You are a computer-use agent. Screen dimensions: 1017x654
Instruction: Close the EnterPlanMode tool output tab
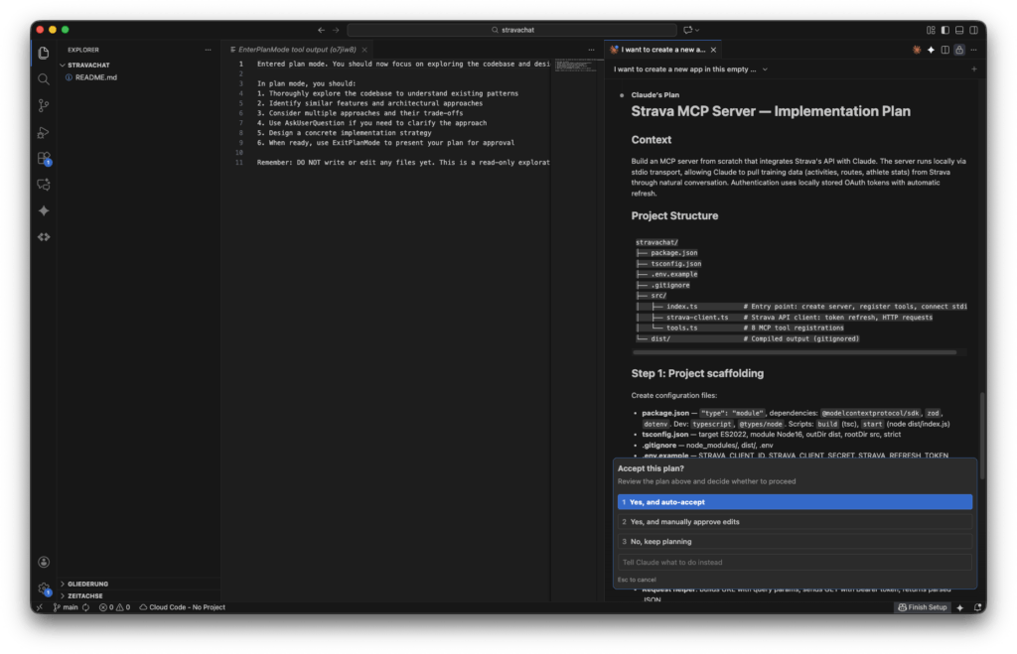pyautogui.click(x=364, y=50)
